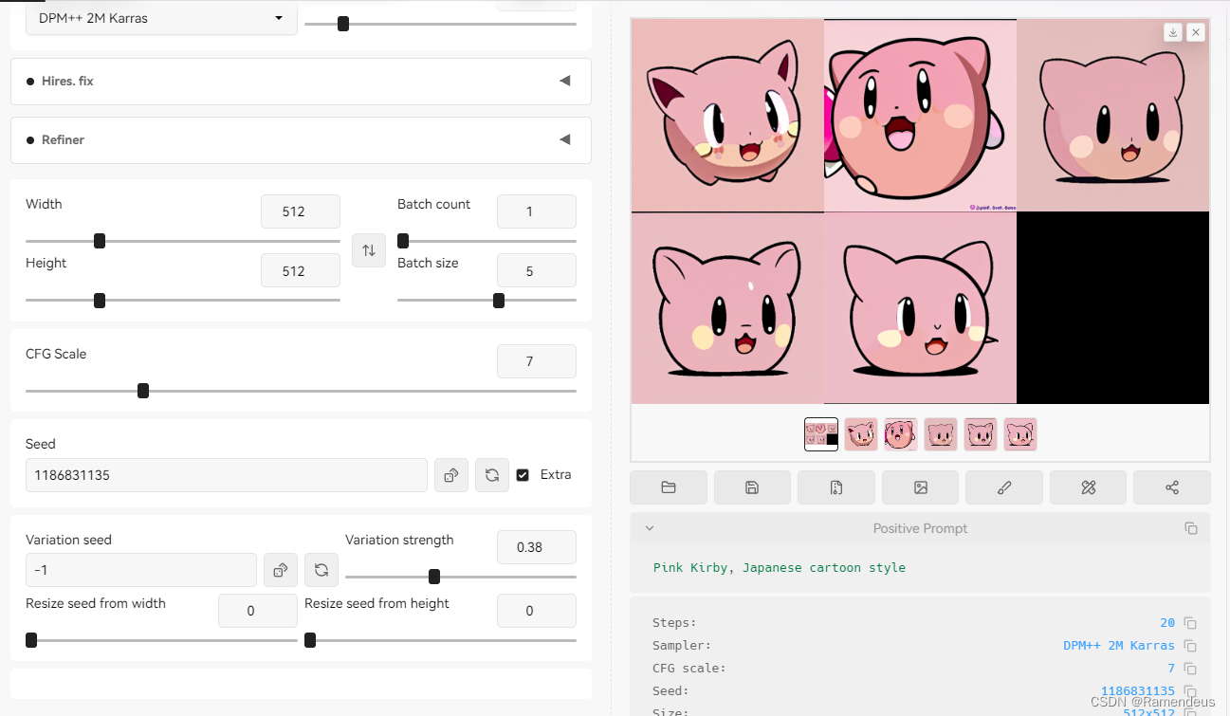Select the grid overview thumbnail in strip
The height and width of the screenshot is (716, 1230).
click(821, 434)
